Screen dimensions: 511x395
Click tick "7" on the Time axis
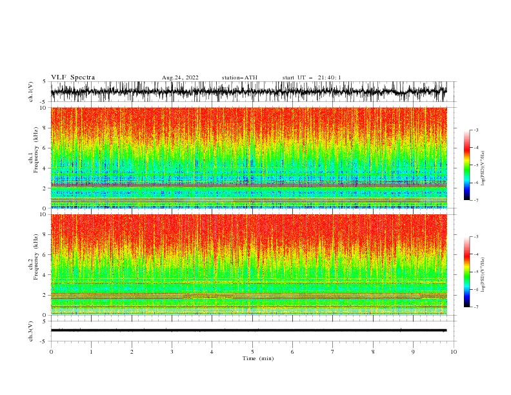click(333, 352)
